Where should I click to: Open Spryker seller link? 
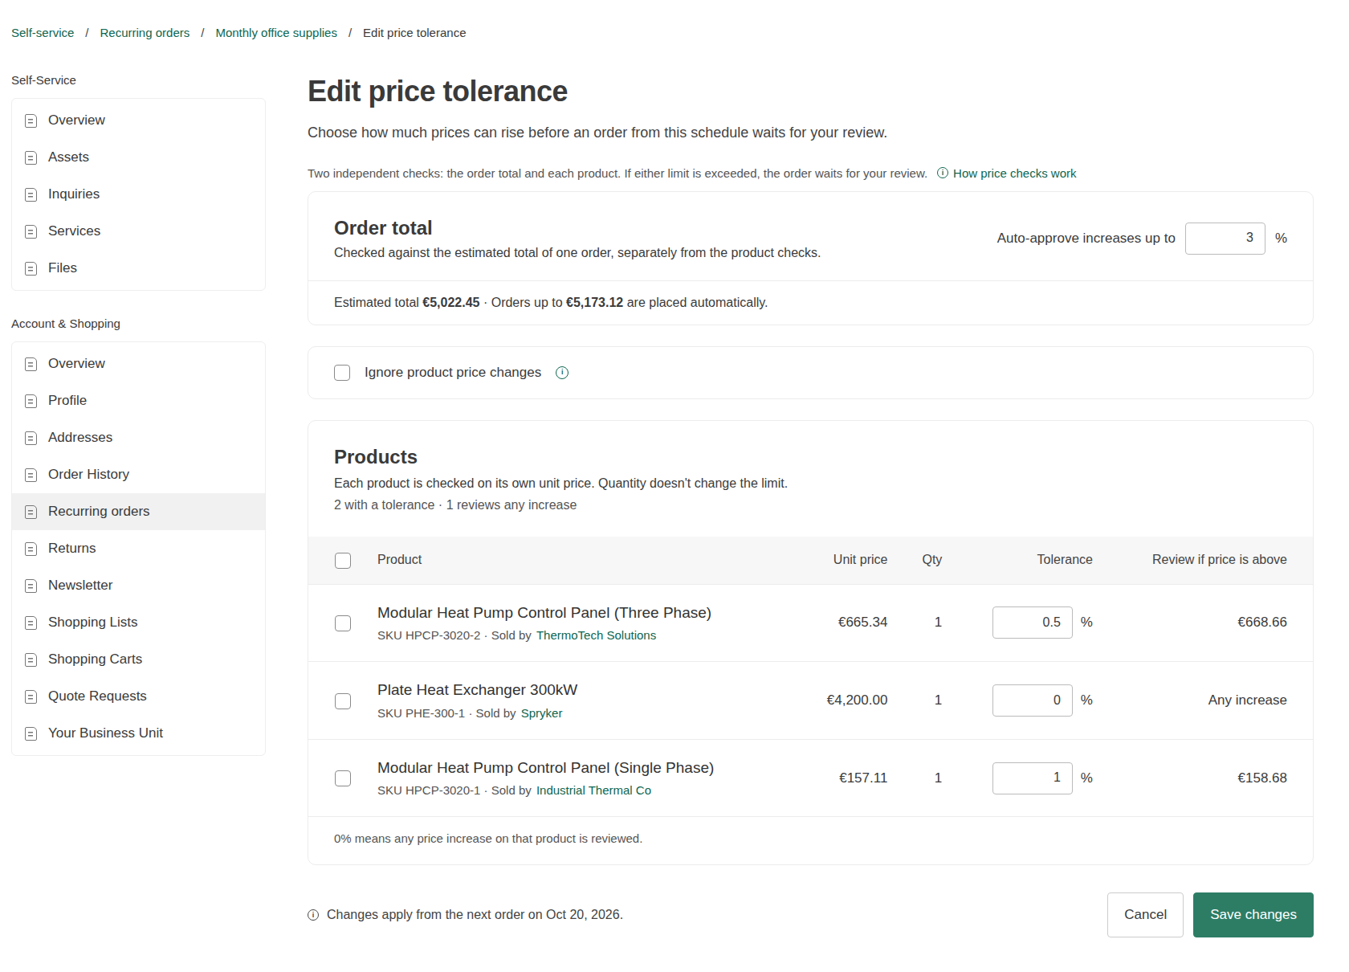tap(541, 713)
